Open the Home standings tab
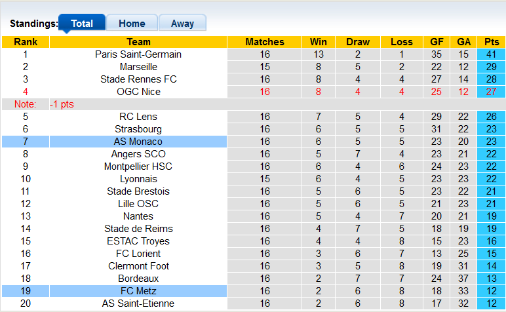This screenshot has height=312, width=506. 132,24
